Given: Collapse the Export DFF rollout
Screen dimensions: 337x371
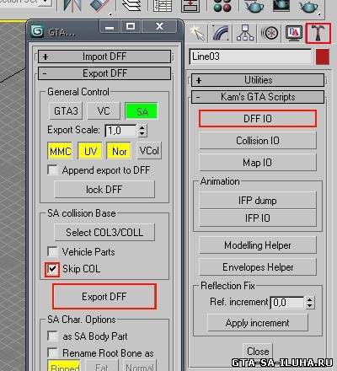Looking at the screenshot, I should pos(104,73).
